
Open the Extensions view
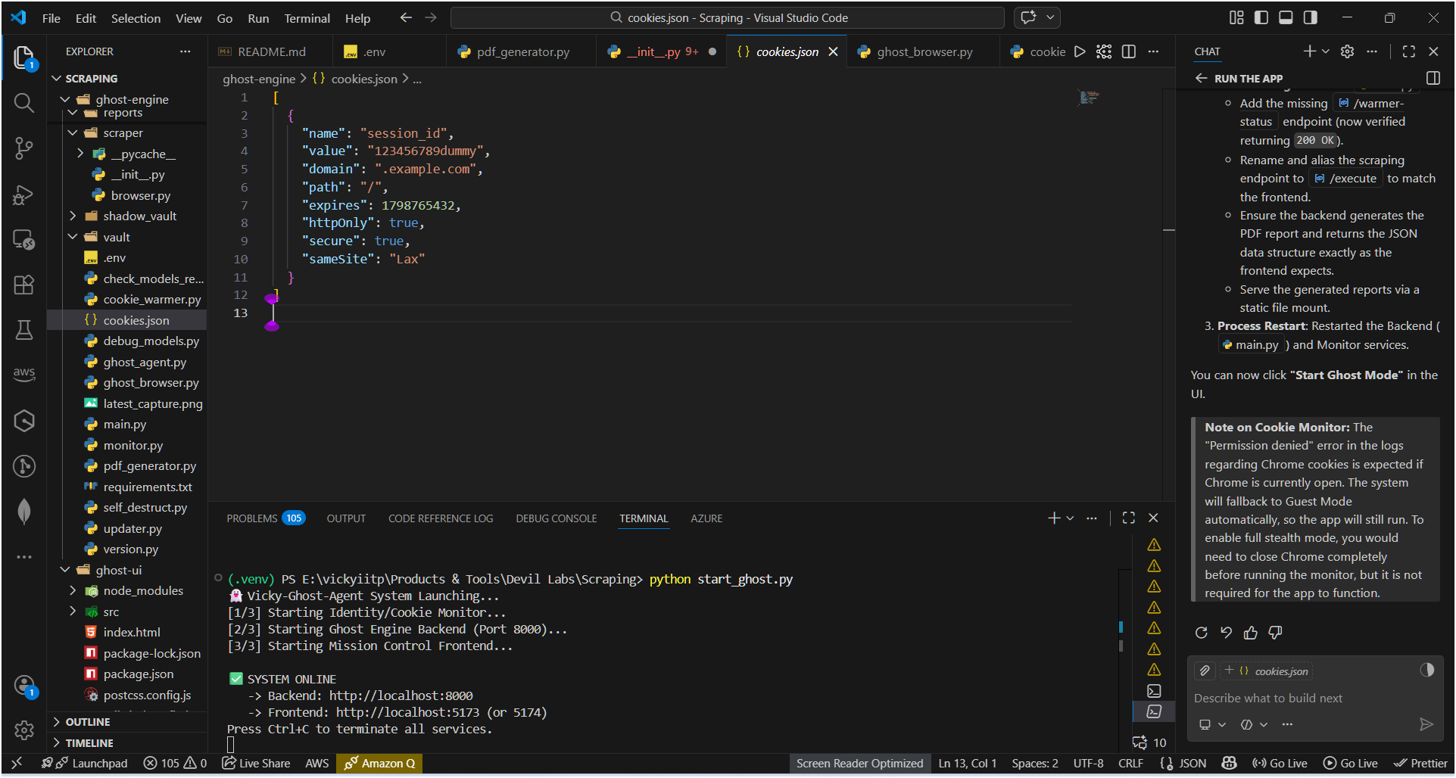point(24,285)
